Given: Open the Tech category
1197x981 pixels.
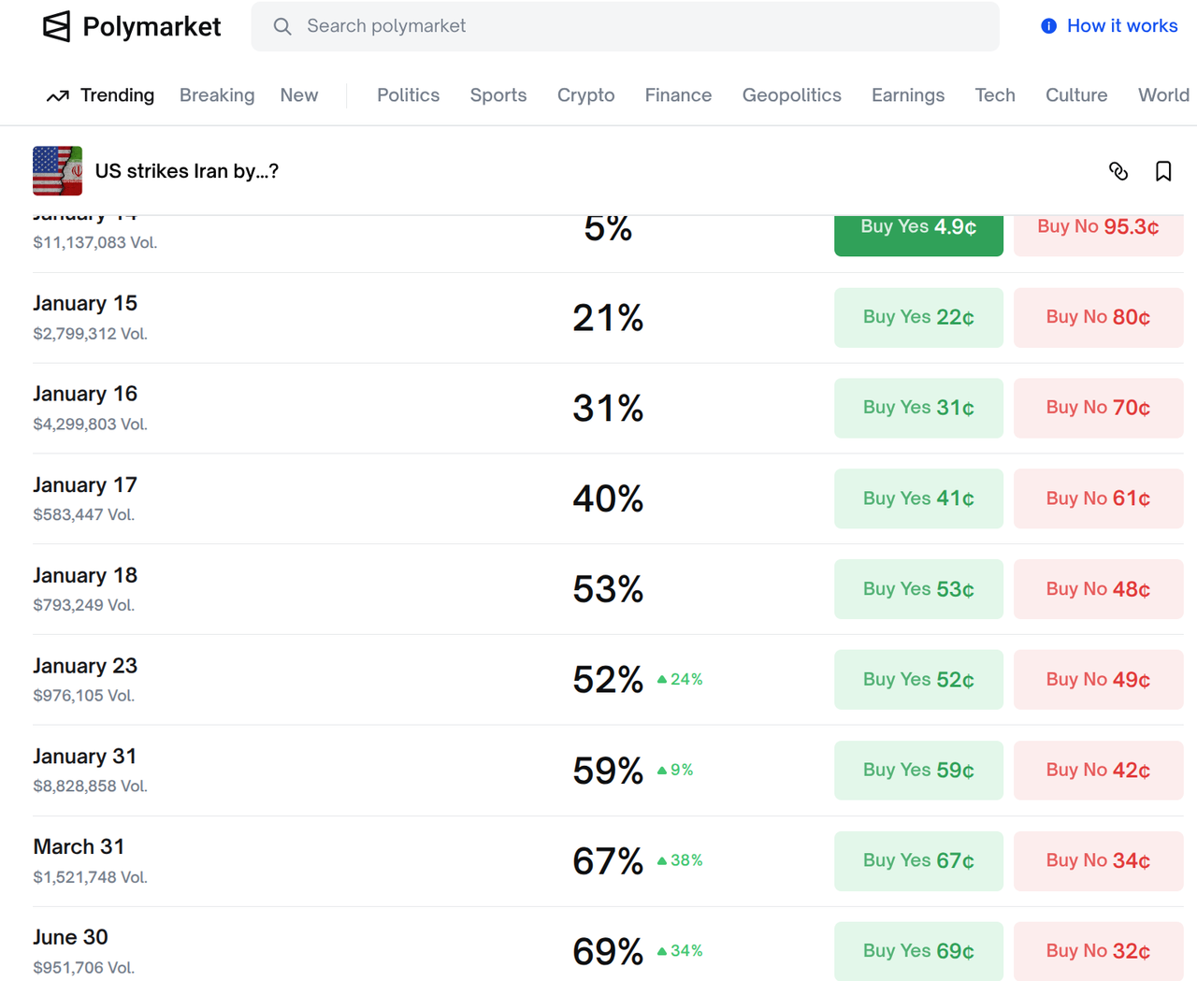Looking at the screenshot, I should (995, 95).
